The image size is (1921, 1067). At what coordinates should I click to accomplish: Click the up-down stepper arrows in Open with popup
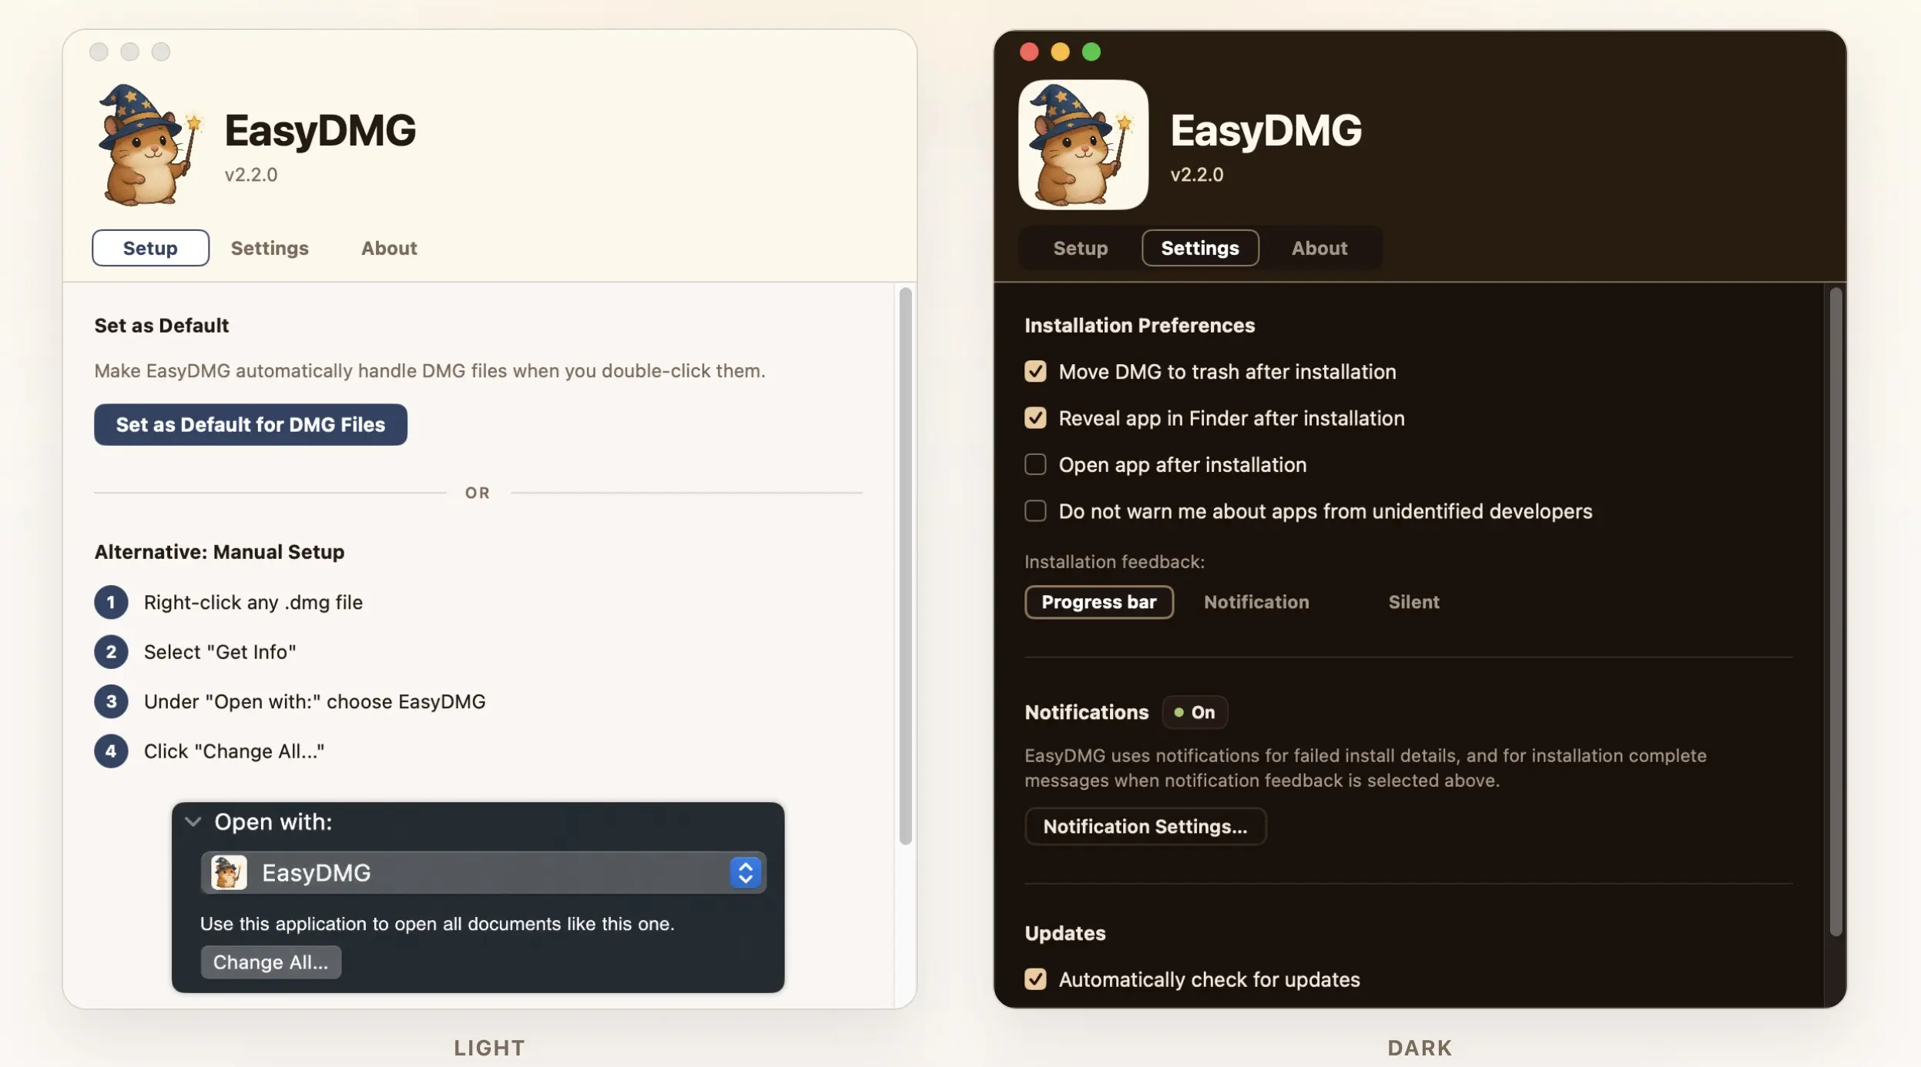(x=745, y=872)
